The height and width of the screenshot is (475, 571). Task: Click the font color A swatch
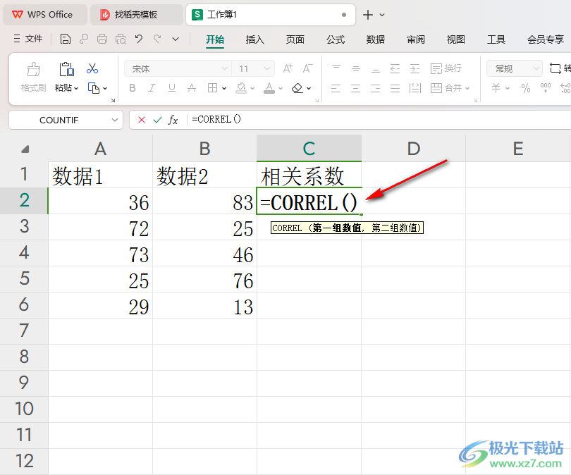(269, 87)
